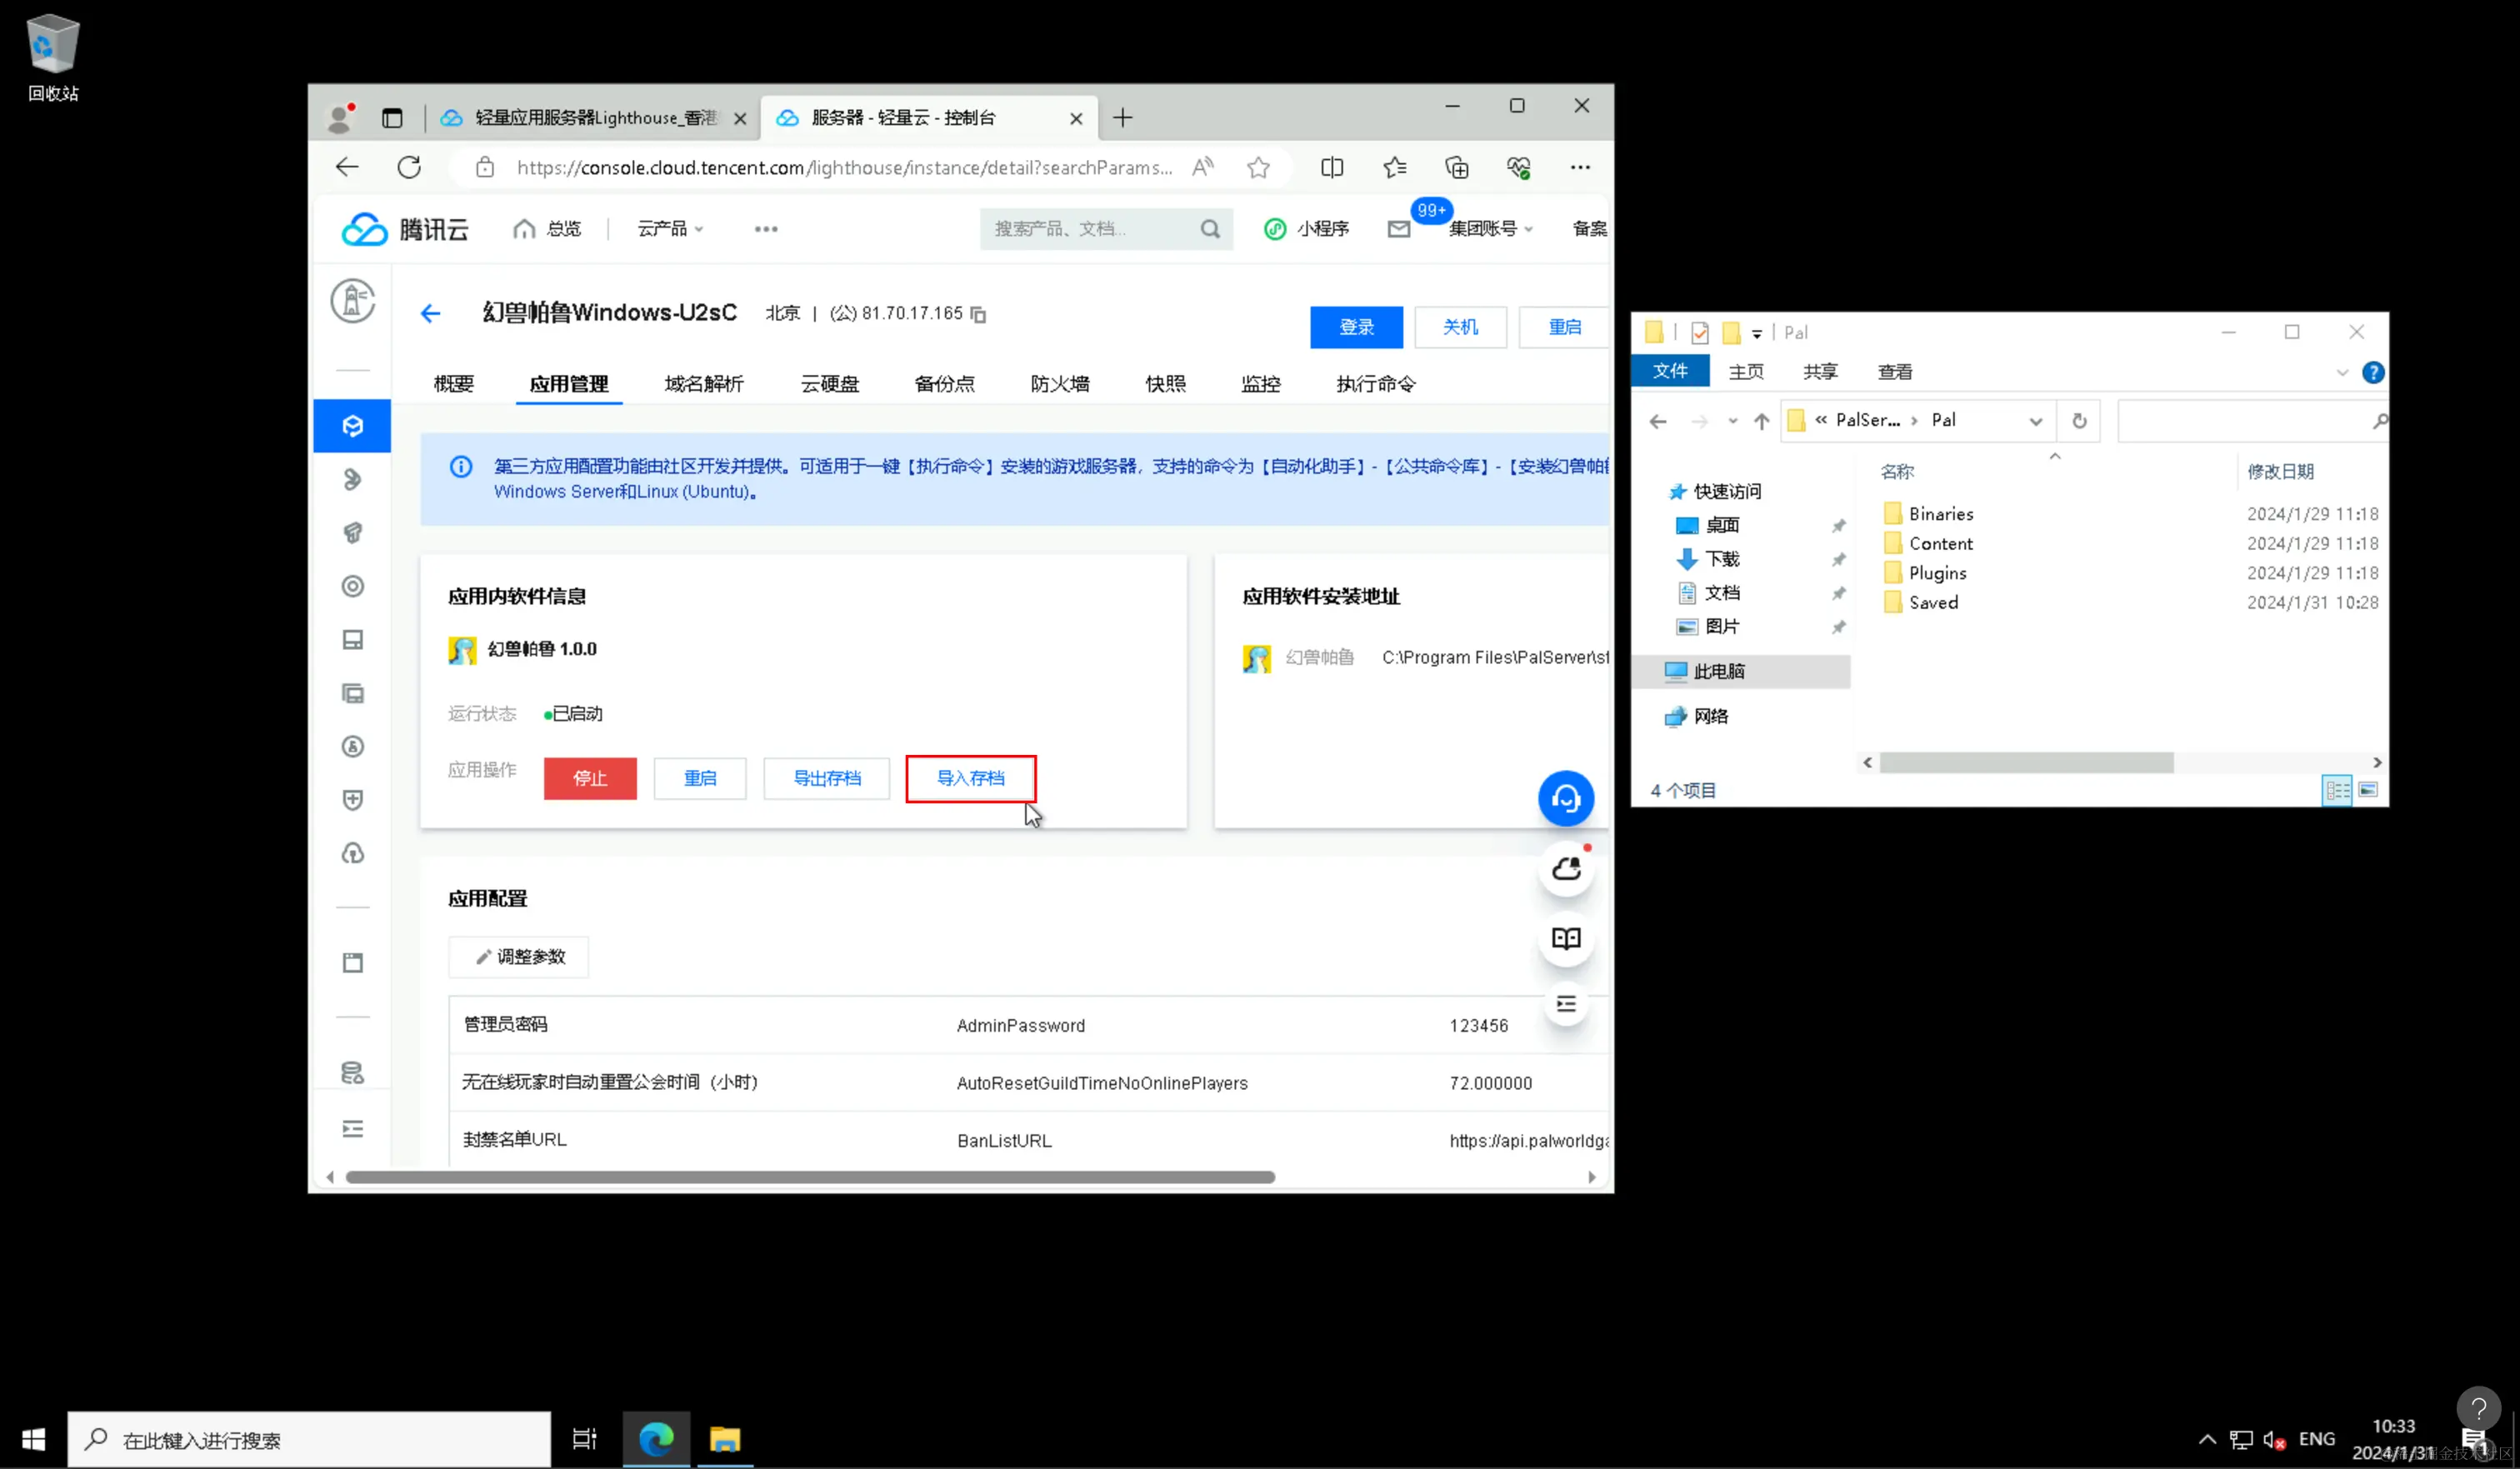This screenshot has width=2520, height=1469.
Task: Open the Edge split screen icon
Action: (x=1331, y=168)
